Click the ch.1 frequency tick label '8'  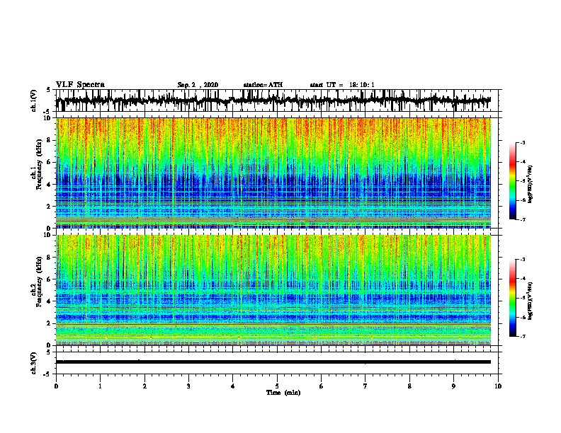[49, 140]
